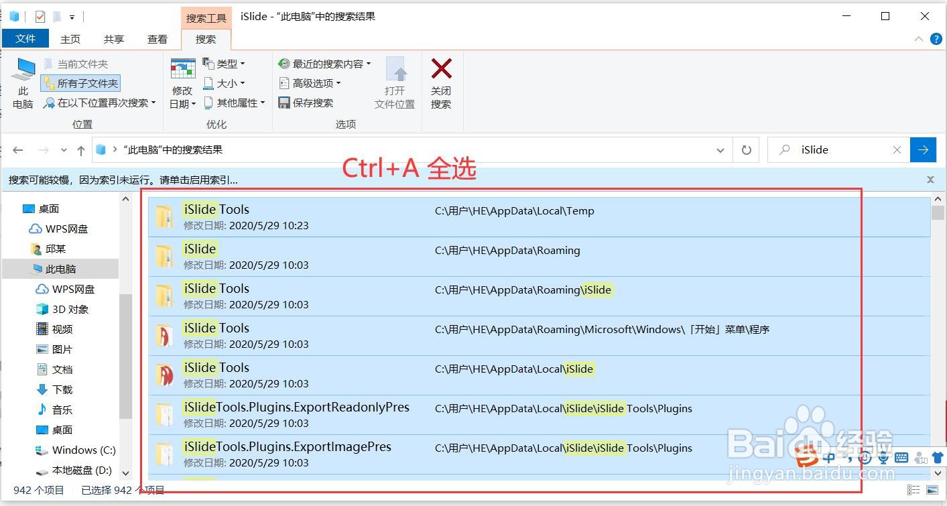
Task: Close search with the red X button
Action: [x=441, y=84]
